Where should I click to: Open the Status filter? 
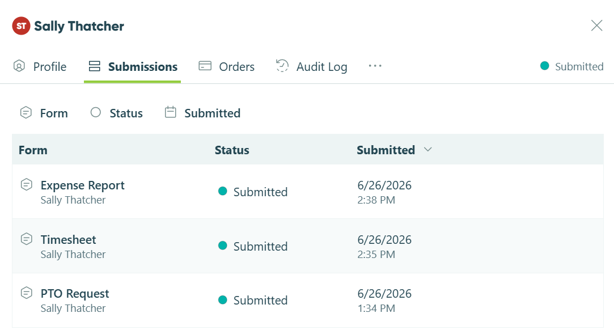(116, 113)
